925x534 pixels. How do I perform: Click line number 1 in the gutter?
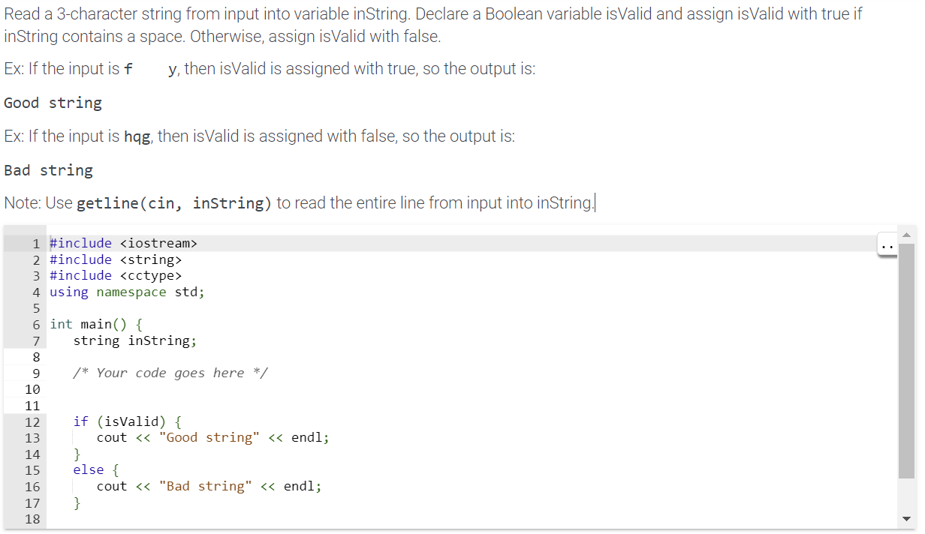(x=35, y=243)
